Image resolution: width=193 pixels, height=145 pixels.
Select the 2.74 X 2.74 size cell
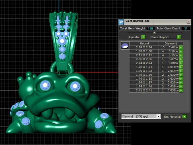coord(144,63)
